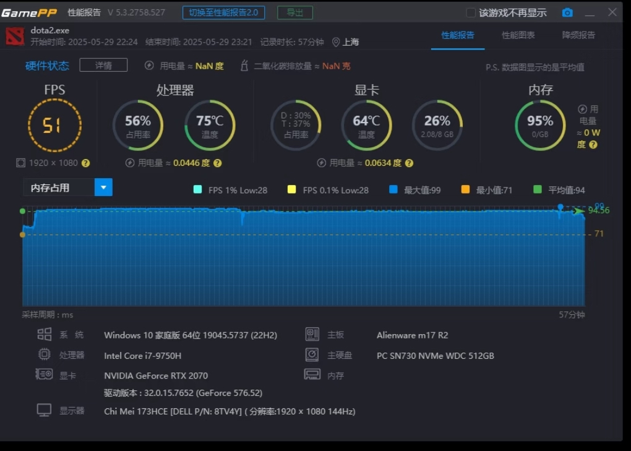Click the power icon beside 用电量 NaN 度
The image size is (631, 451).
[149, 65]
